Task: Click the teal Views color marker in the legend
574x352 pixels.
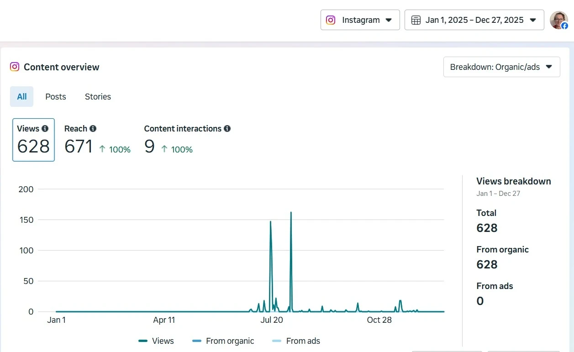Action: [143, 341]
